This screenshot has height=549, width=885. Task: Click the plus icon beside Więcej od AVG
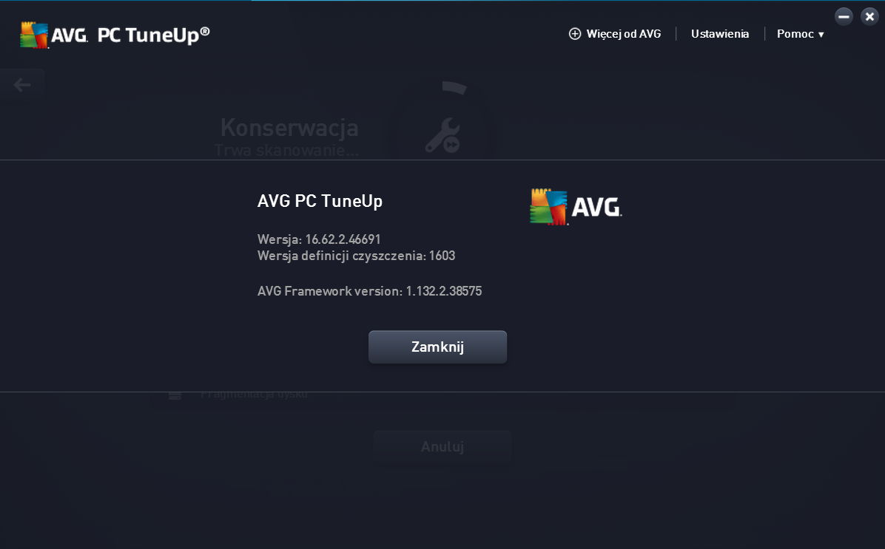(x=574, y=34)
